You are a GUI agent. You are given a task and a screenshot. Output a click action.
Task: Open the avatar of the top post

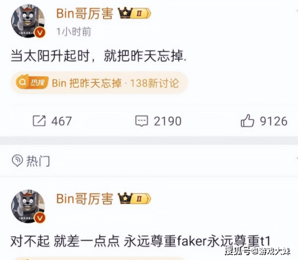(28, 21)
